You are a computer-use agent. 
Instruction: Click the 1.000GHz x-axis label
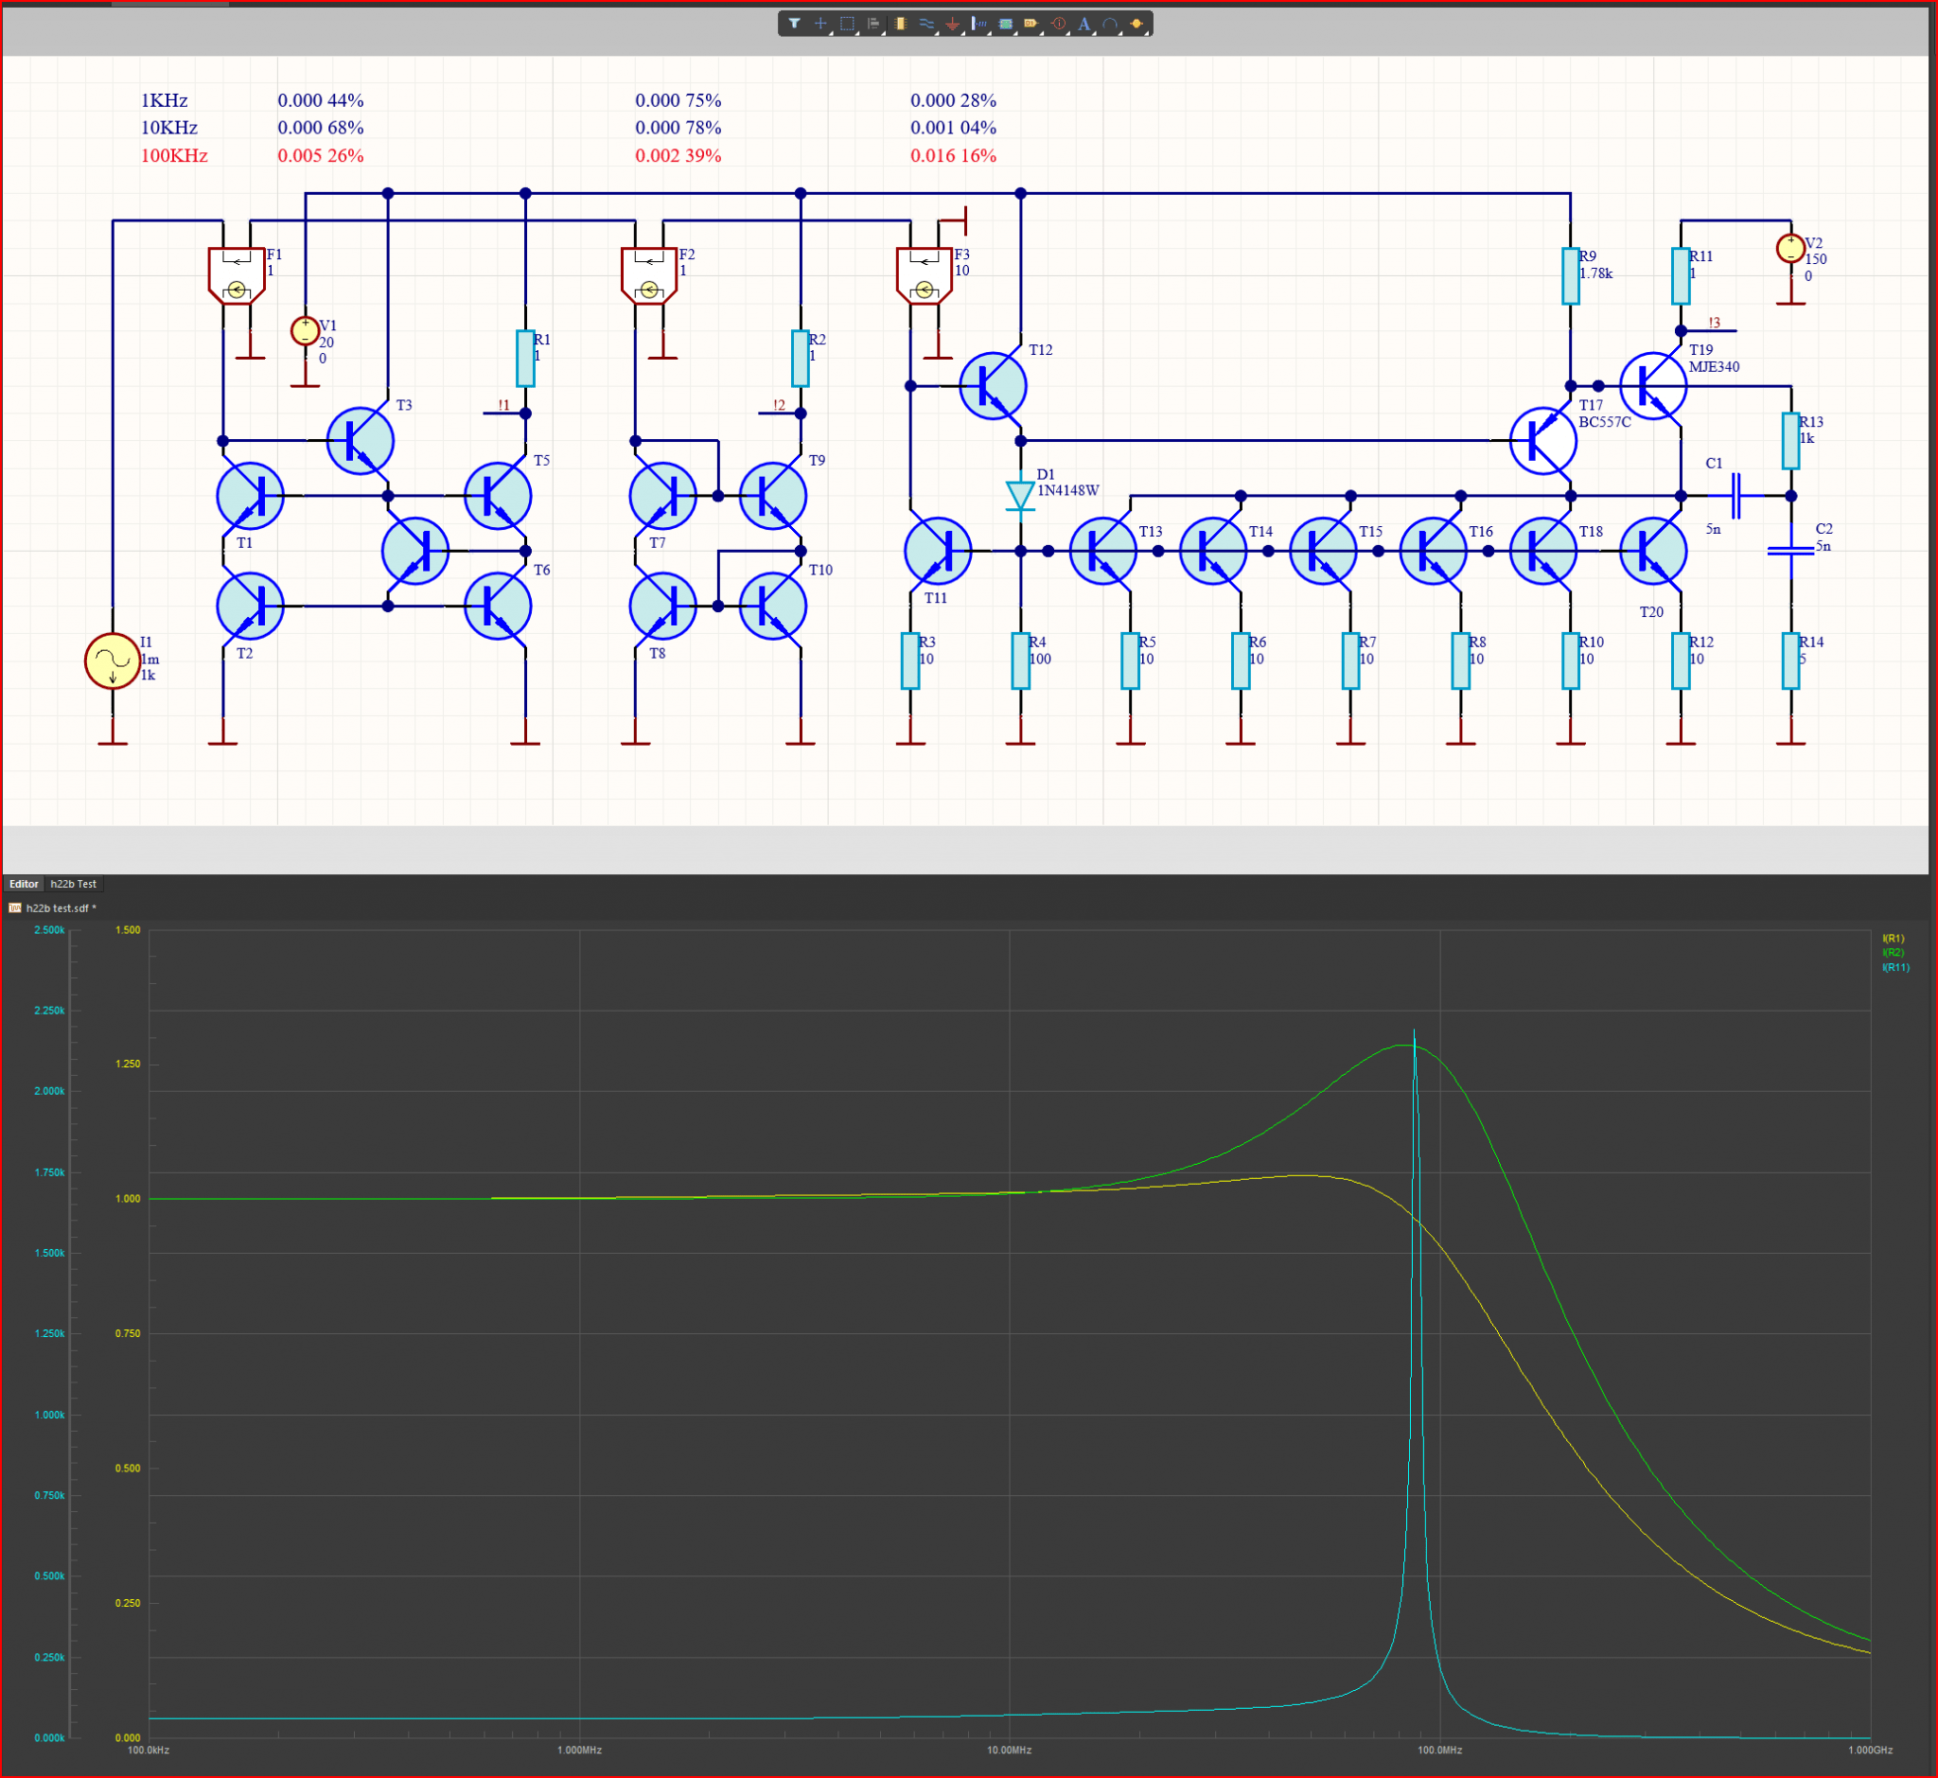[1870, 1751]
